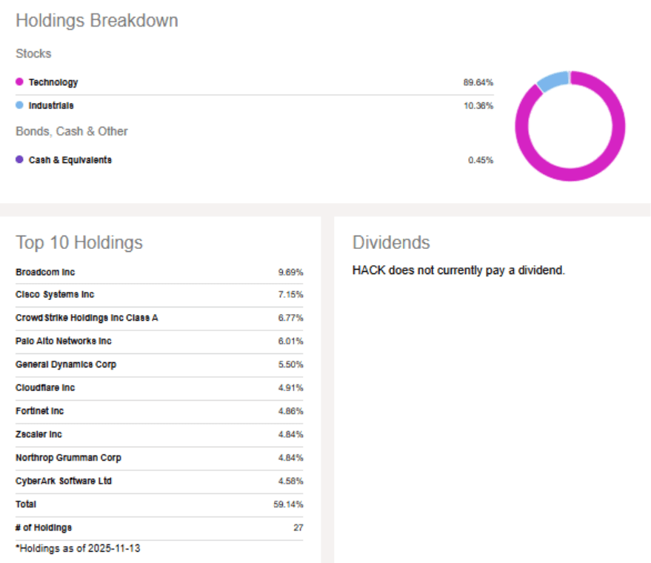The height and width of the screenshot is (563, 651).
Task: Open CrowdStrike Holdings Inc Class A
Action: pyautogui.click(x=87, y=318)
